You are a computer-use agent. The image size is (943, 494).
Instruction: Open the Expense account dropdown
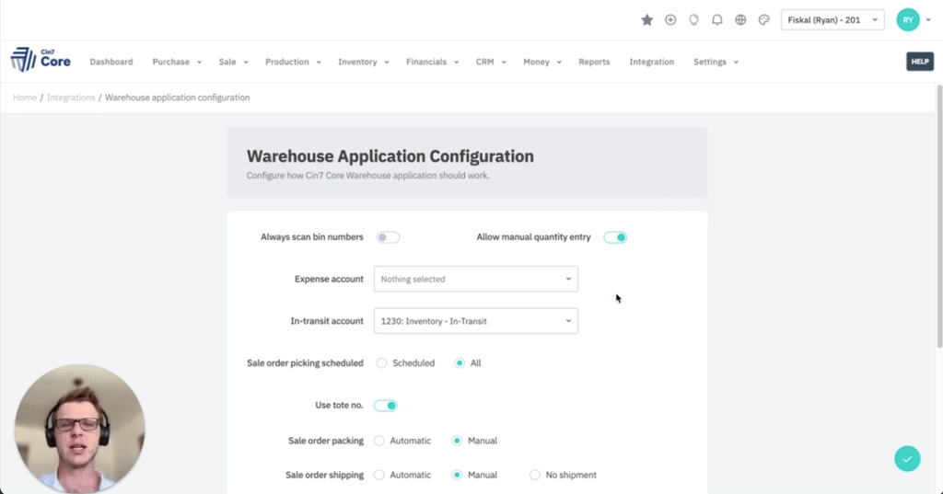[x=475, y=279]
